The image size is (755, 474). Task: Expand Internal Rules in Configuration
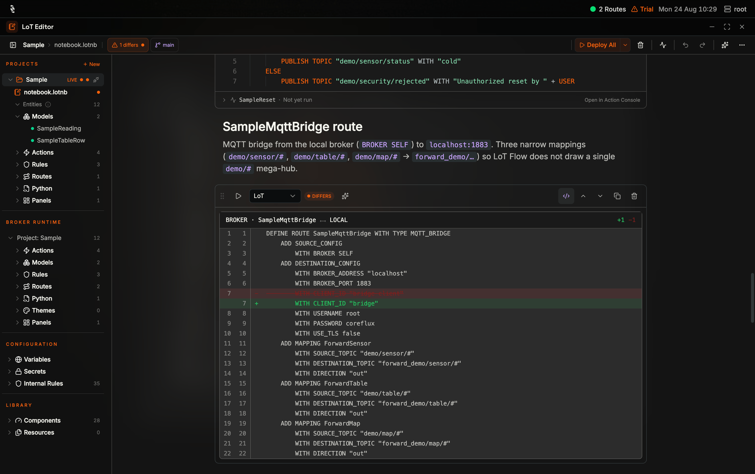(x=9, y=383)
